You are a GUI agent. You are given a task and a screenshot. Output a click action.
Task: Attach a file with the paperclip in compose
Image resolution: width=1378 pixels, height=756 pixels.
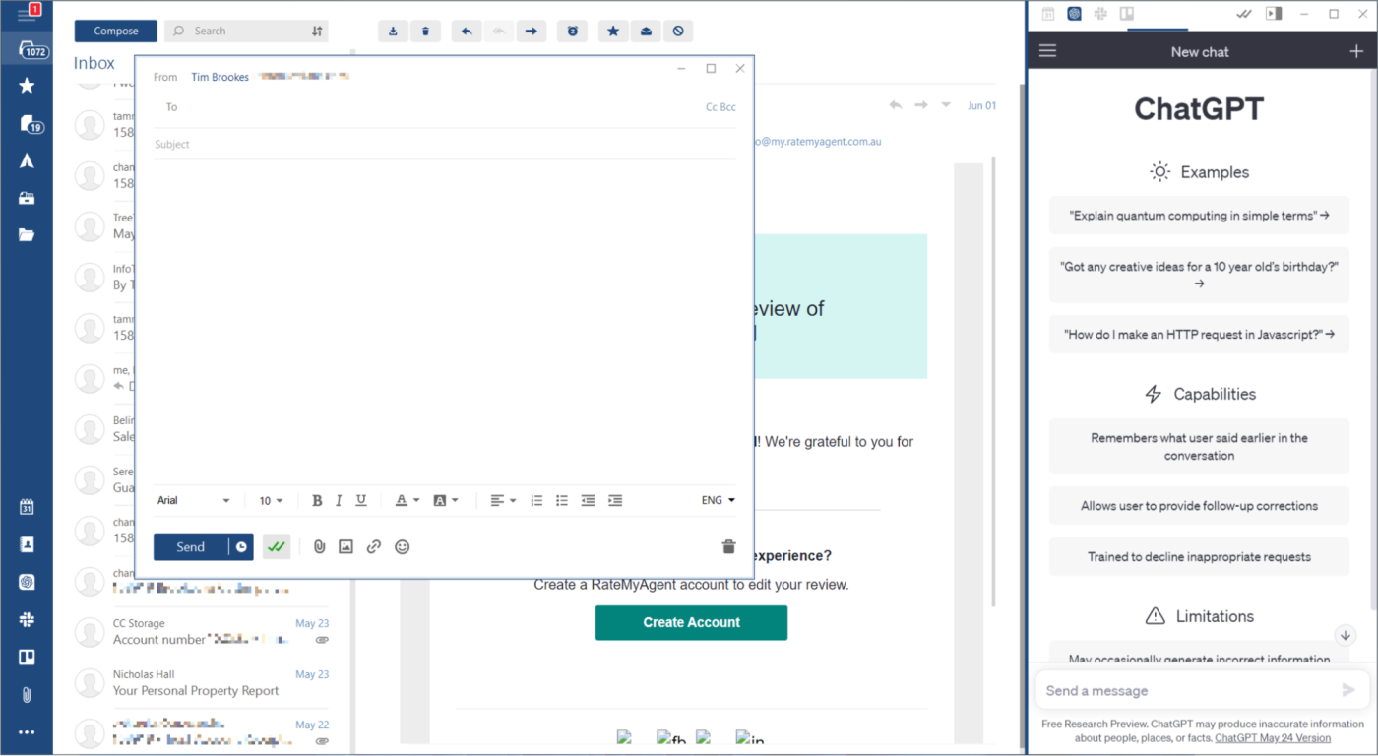coord(319,547)
